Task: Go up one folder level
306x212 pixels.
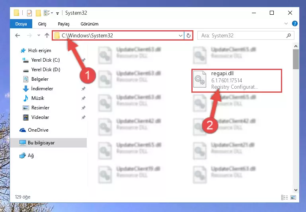Action: [47, 35]
